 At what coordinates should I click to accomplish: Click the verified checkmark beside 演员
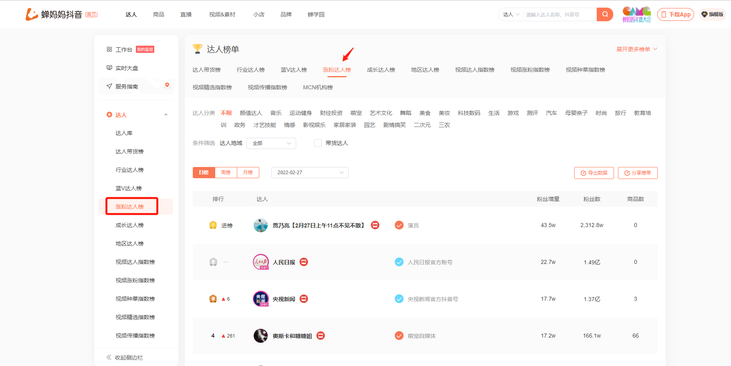point(399,225)
